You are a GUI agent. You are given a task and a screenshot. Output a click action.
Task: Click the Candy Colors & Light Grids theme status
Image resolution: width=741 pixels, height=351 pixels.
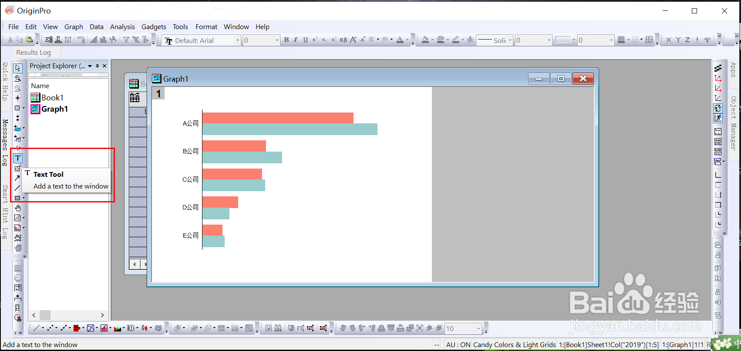tap(515, 345)
